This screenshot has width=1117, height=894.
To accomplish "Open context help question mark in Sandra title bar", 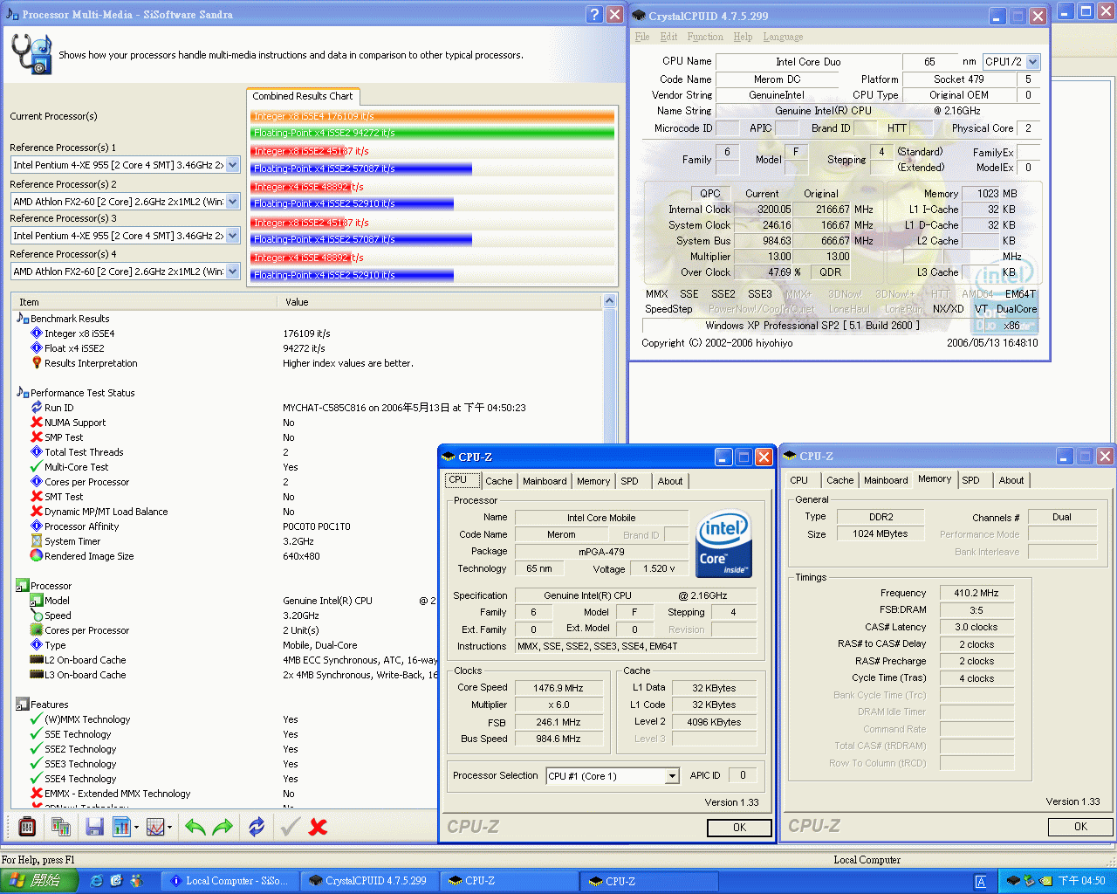I will click(594, 15).
